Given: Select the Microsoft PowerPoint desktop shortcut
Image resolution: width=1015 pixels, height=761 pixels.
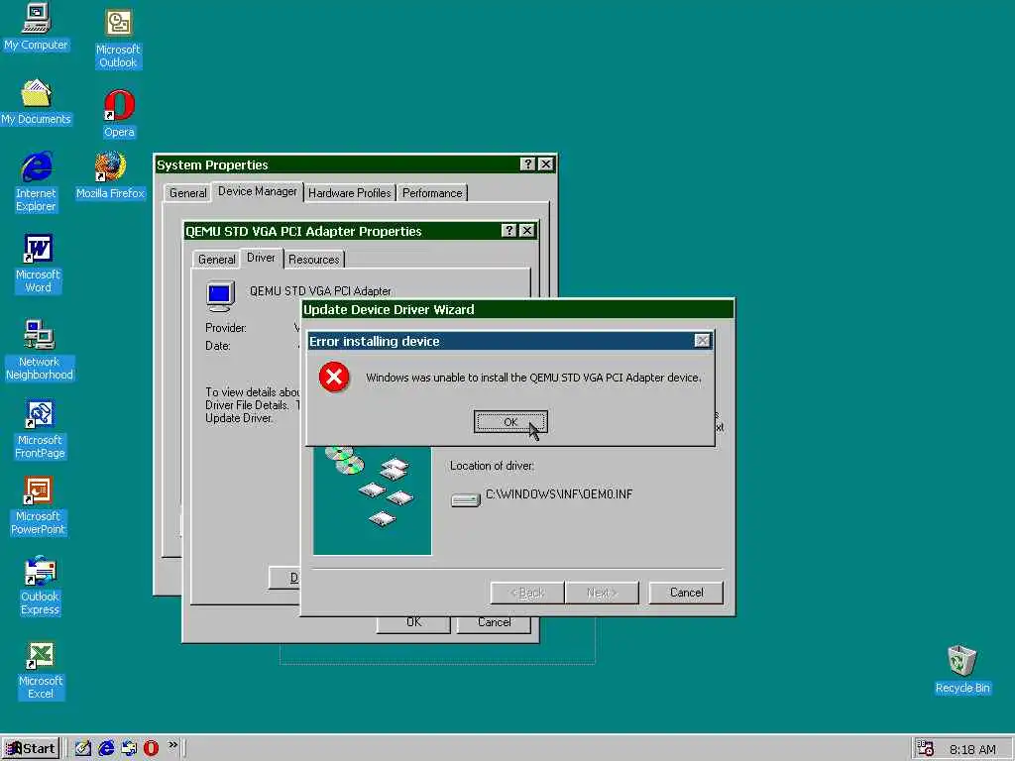Looking at the screenshot, I should pos(39,506).
